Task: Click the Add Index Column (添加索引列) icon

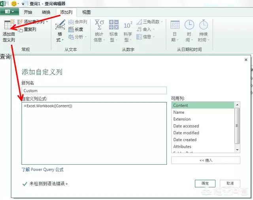Action: pos(20,22)
